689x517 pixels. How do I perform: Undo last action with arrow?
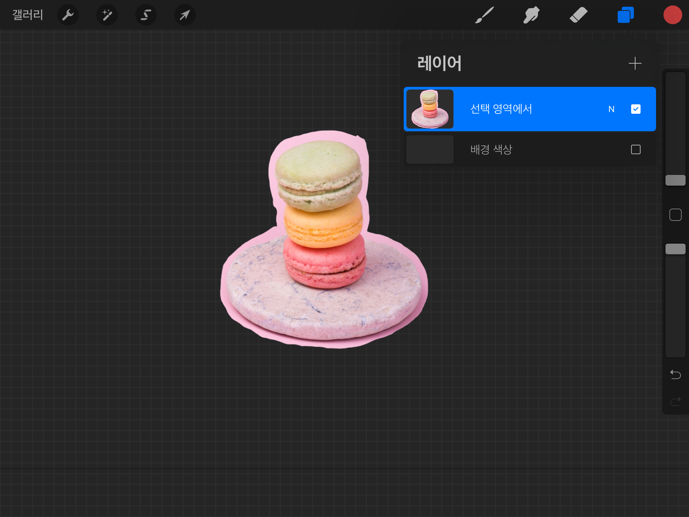pyautogui.click(x=675, y=374)
